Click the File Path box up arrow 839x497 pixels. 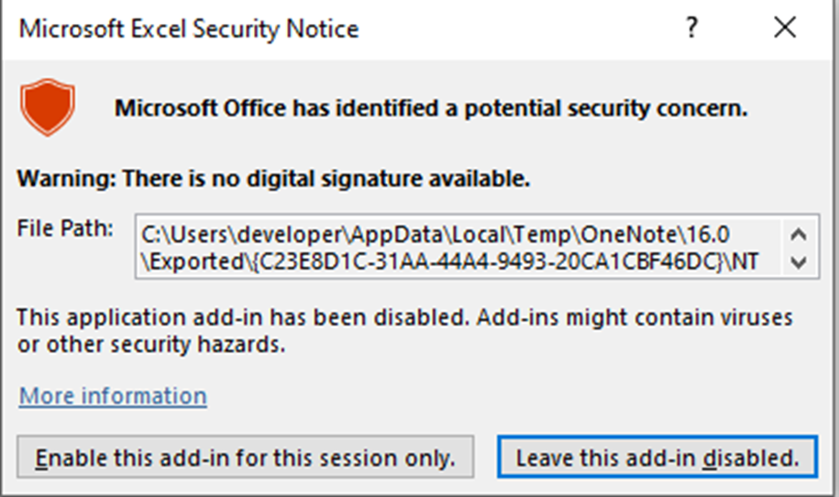[799, 235]
